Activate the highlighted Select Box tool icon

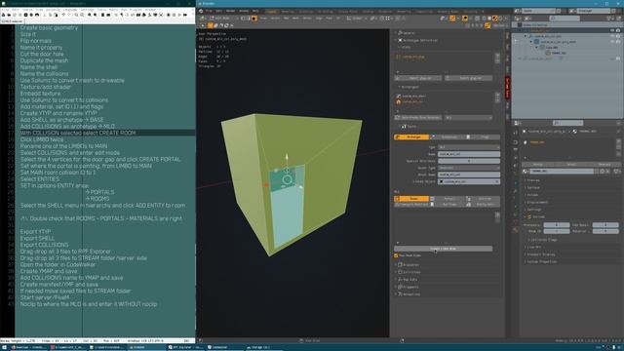tap(211, 25)
